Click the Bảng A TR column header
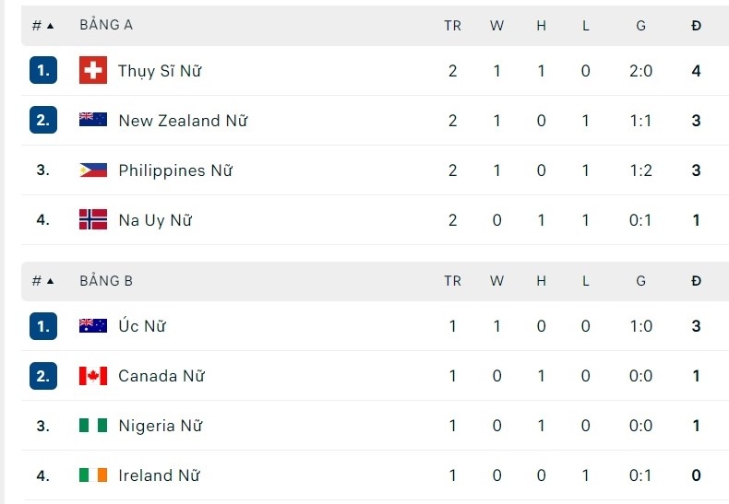The height and width of the screenshot is (504, 729). (x=452, y=26)
